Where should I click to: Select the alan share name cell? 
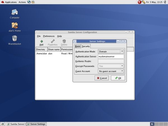[50, 53]
